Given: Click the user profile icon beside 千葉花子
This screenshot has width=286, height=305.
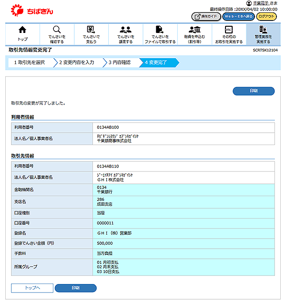Looking at the screenshot, I should [x=249, y=3].
